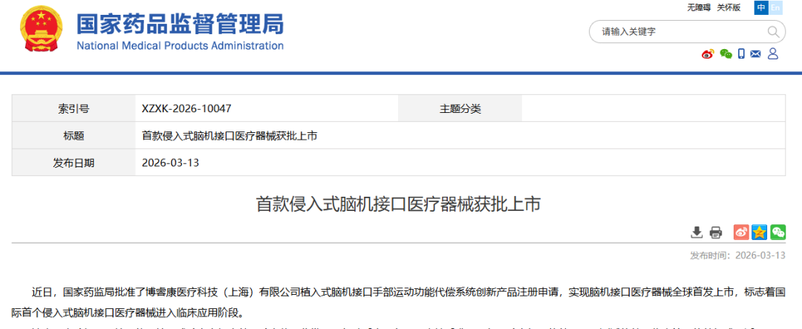Click National Medical Products Administration English subtitle
The image size is (802, 329).
[180, 45]
